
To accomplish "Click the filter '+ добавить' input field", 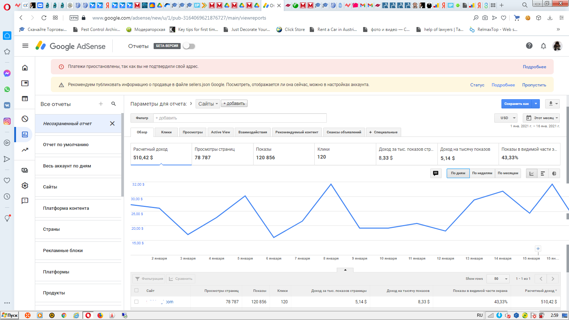I will 240,118.
